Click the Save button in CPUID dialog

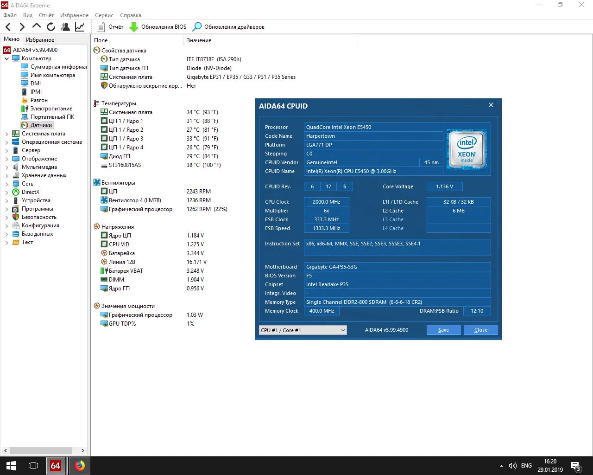click(x=443, y=330)
